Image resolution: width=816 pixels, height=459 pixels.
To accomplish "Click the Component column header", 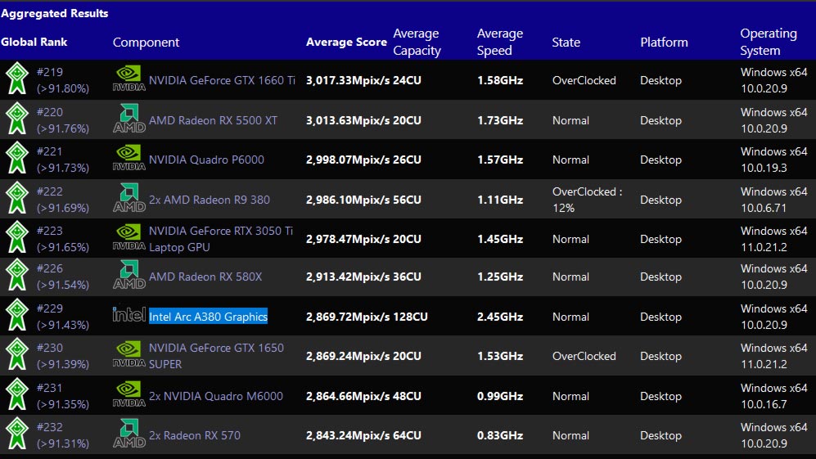I will (x=147, y=43).
